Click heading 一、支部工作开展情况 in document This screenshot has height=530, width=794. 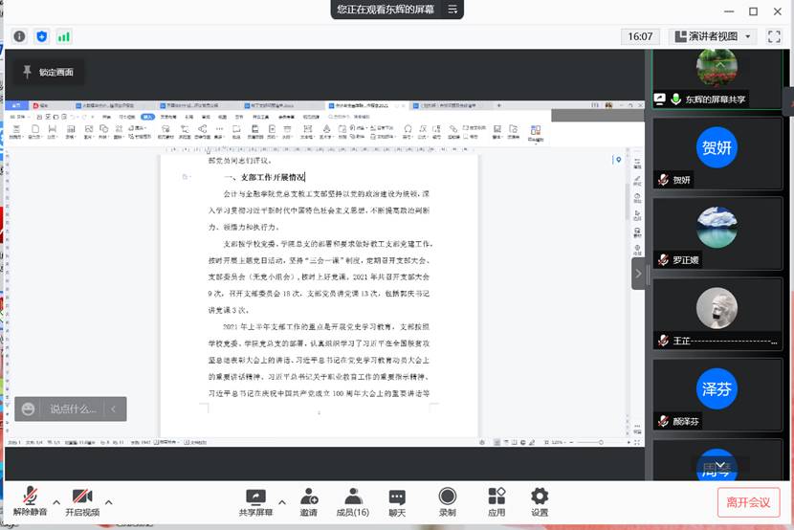[x=264, y=177]
